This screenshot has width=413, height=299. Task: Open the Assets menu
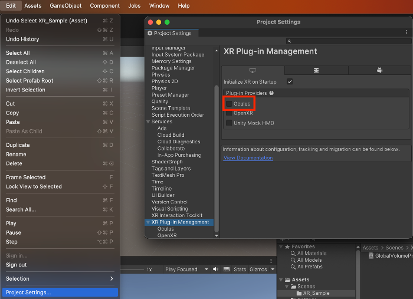point(33,6)
